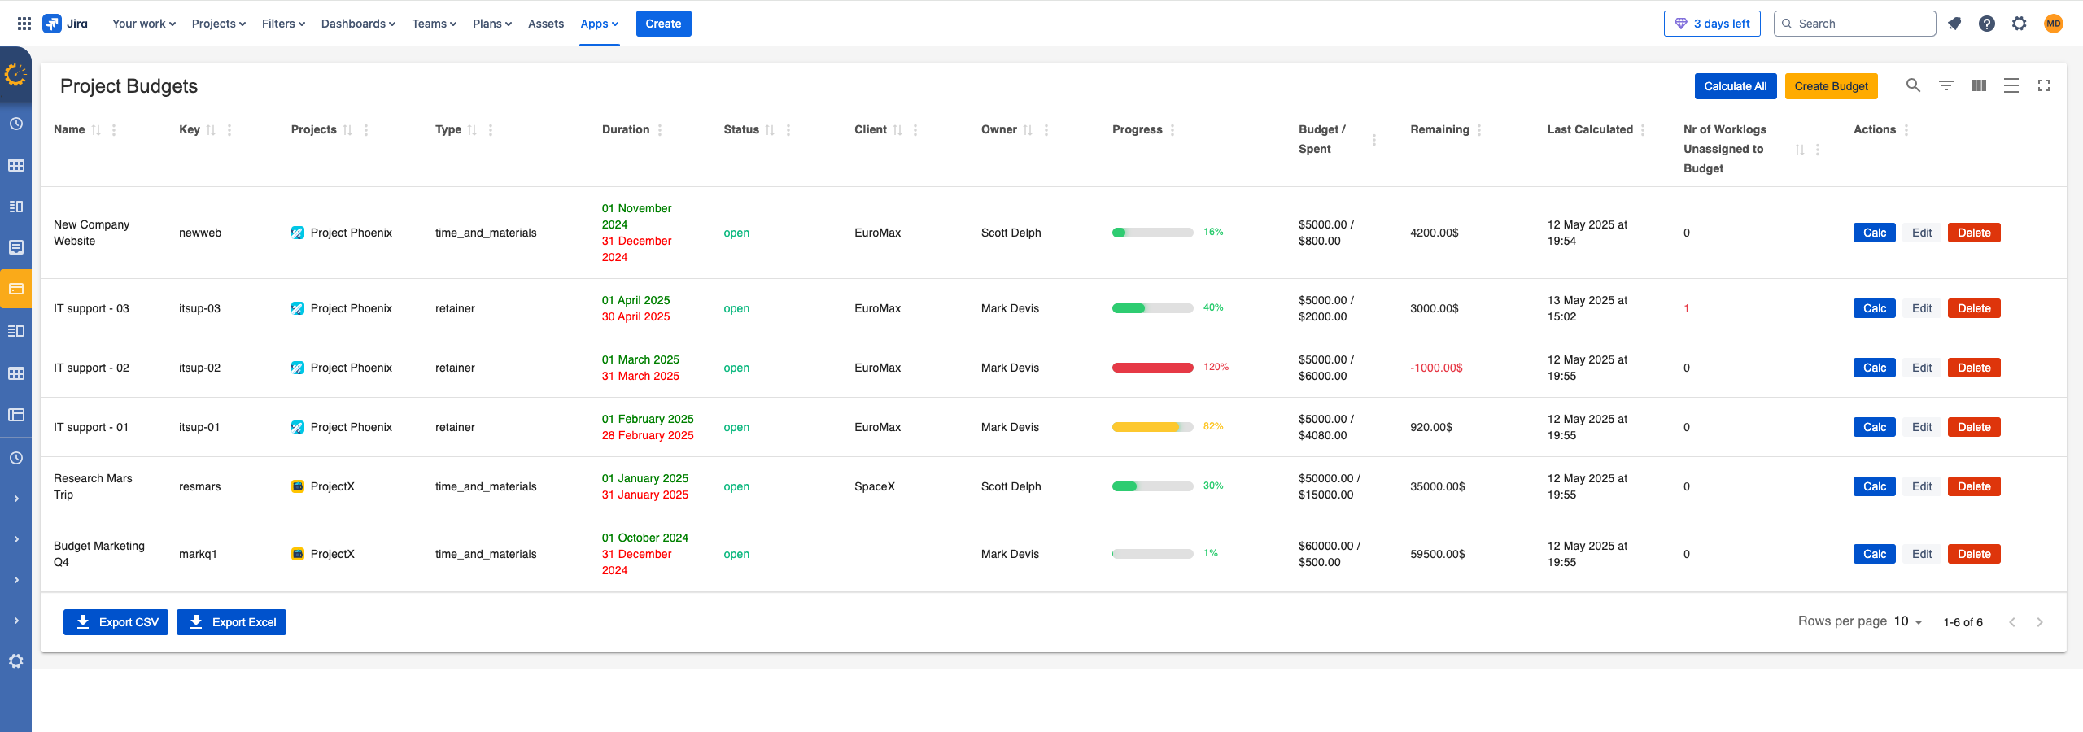This screenshot has width=2083, height=732.
Task: Edit the Research Mars Trip budget
Action: click(x=1922, y=486)
